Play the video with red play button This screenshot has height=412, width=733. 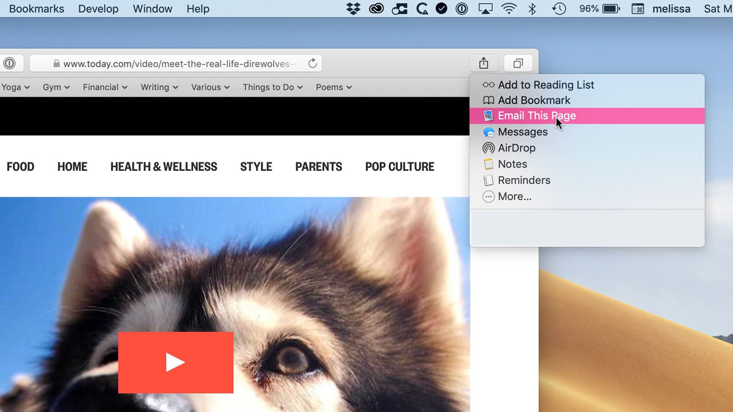pos(175,363)
